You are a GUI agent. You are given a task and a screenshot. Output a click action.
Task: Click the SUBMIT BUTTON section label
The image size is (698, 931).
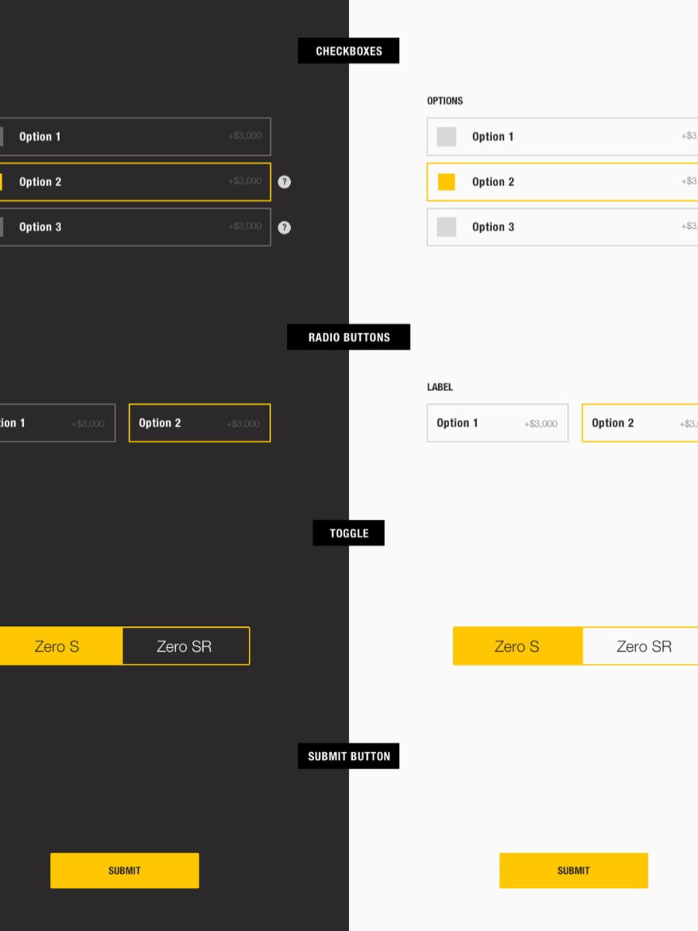348,756
